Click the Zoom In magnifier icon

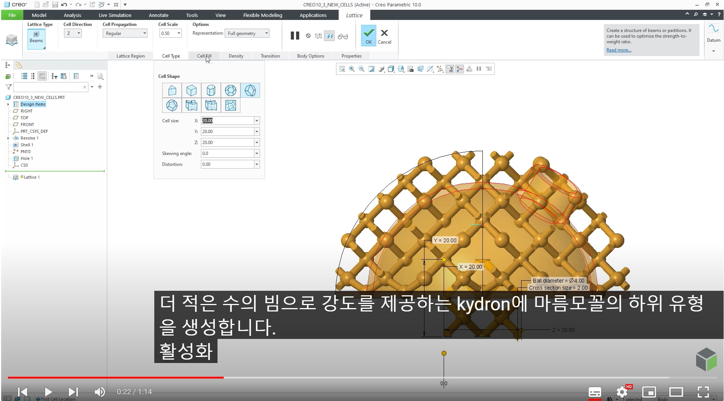[x=352, y=69]
